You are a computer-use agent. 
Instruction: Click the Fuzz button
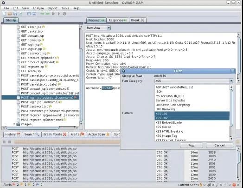192,145
